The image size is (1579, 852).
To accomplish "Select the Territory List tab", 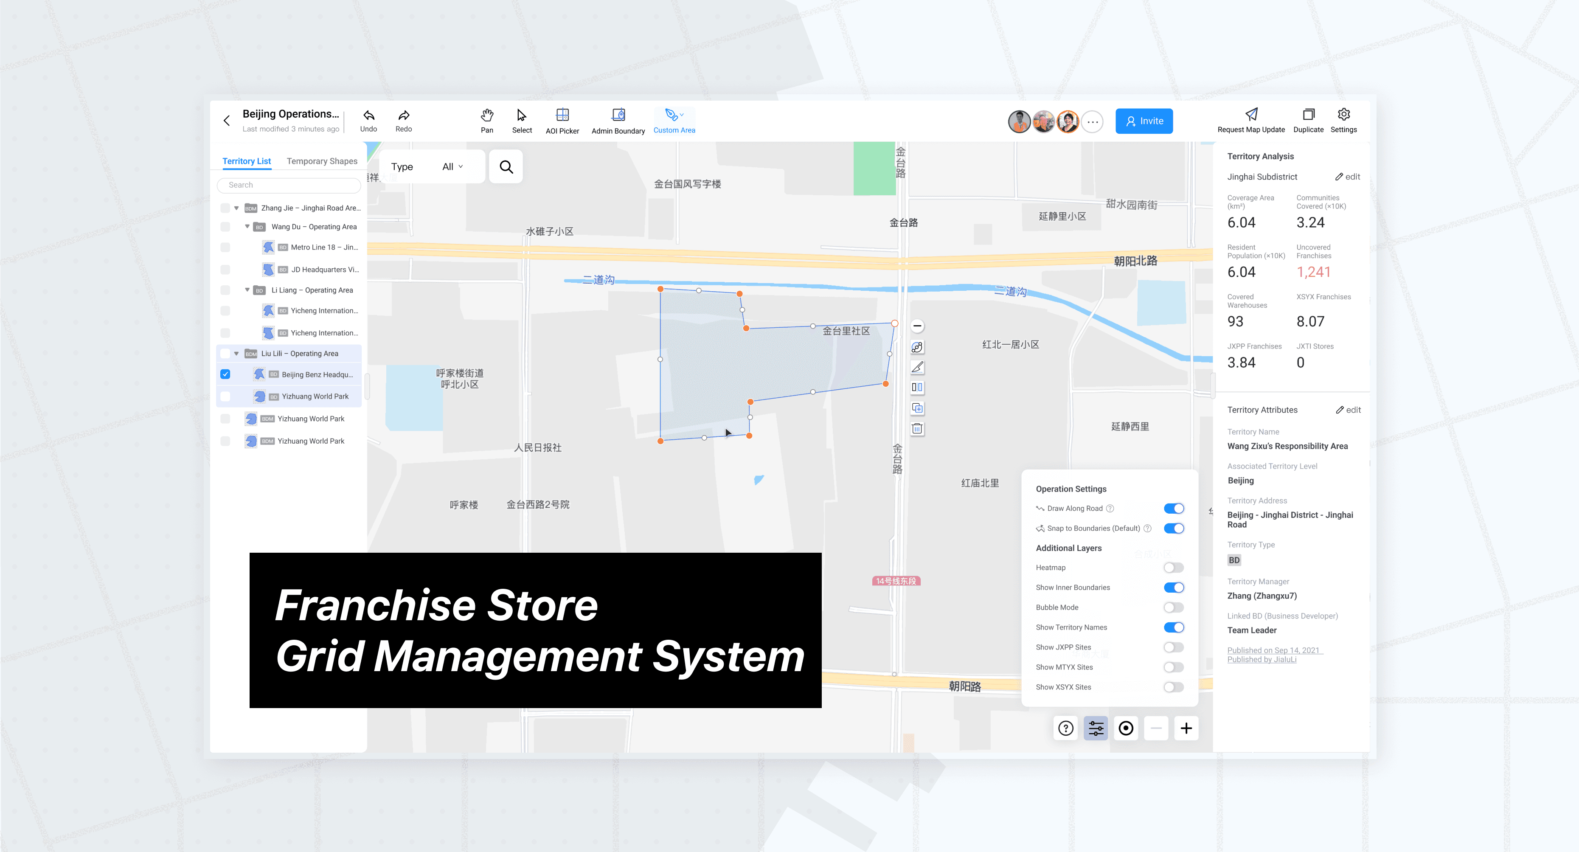I will pos(247,161).
